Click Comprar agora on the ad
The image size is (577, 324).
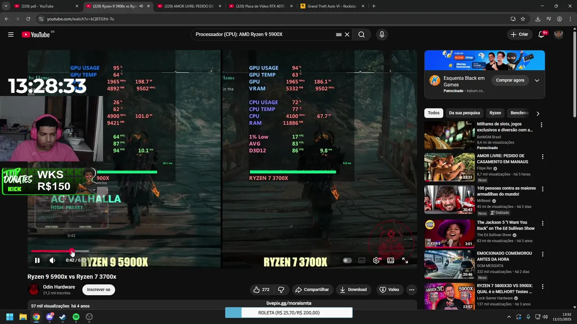tap(510, 81)
